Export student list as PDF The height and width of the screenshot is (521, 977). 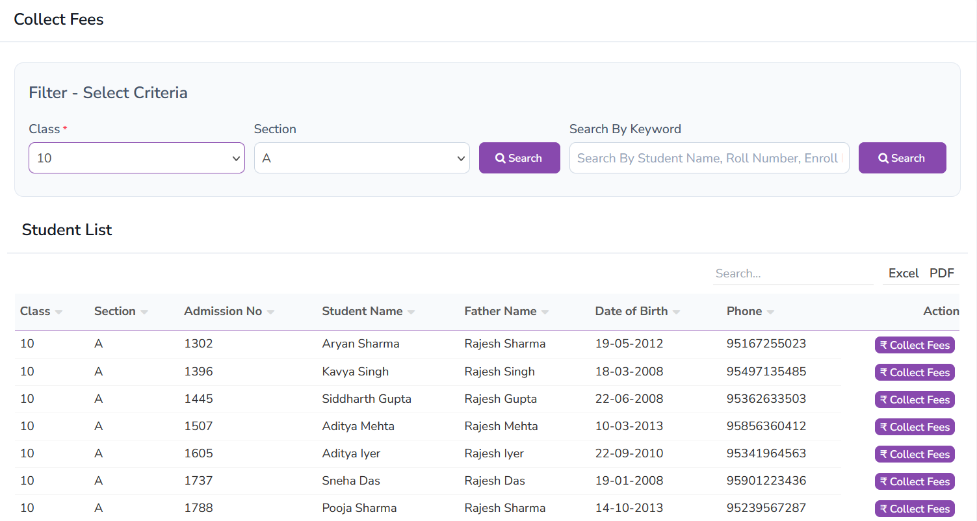941,273
